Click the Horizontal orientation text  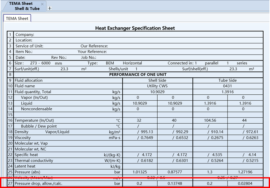pyautogui.click(x=132, y=63)
